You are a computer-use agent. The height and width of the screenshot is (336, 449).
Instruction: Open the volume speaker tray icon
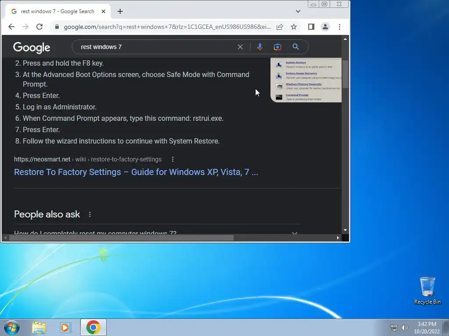pos(404,328)
